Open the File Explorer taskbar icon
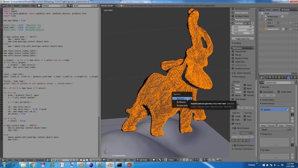This screenshot has width=298, height=168. 23,165
